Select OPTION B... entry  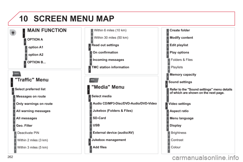point(36,62)
